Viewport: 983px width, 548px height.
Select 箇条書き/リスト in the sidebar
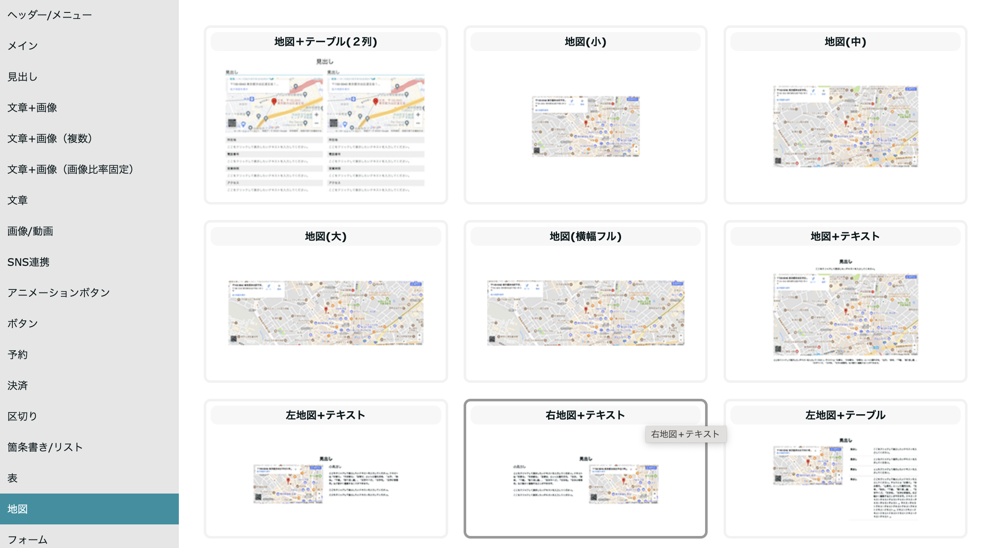tap(45, 447)
